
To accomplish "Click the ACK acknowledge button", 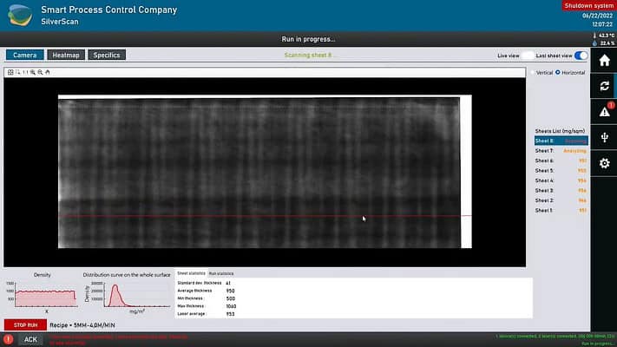I will tap(30, 339).
